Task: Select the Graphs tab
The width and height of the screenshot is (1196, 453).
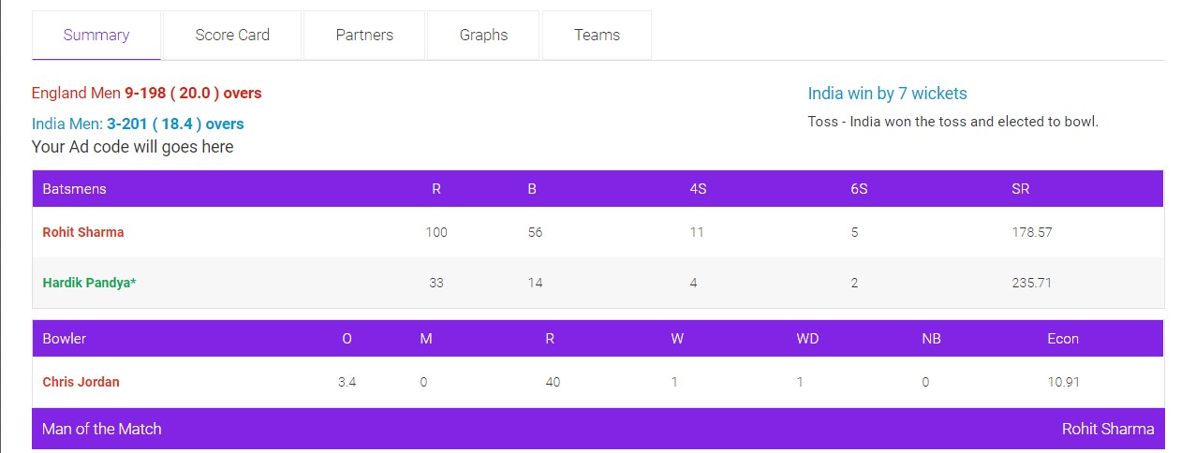Action: pyautogui.click(x=483, y=36)
